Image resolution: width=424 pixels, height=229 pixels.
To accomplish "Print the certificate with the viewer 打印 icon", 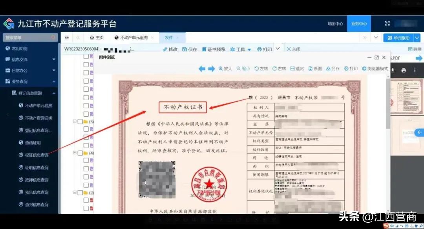I will tap(351, 68).
